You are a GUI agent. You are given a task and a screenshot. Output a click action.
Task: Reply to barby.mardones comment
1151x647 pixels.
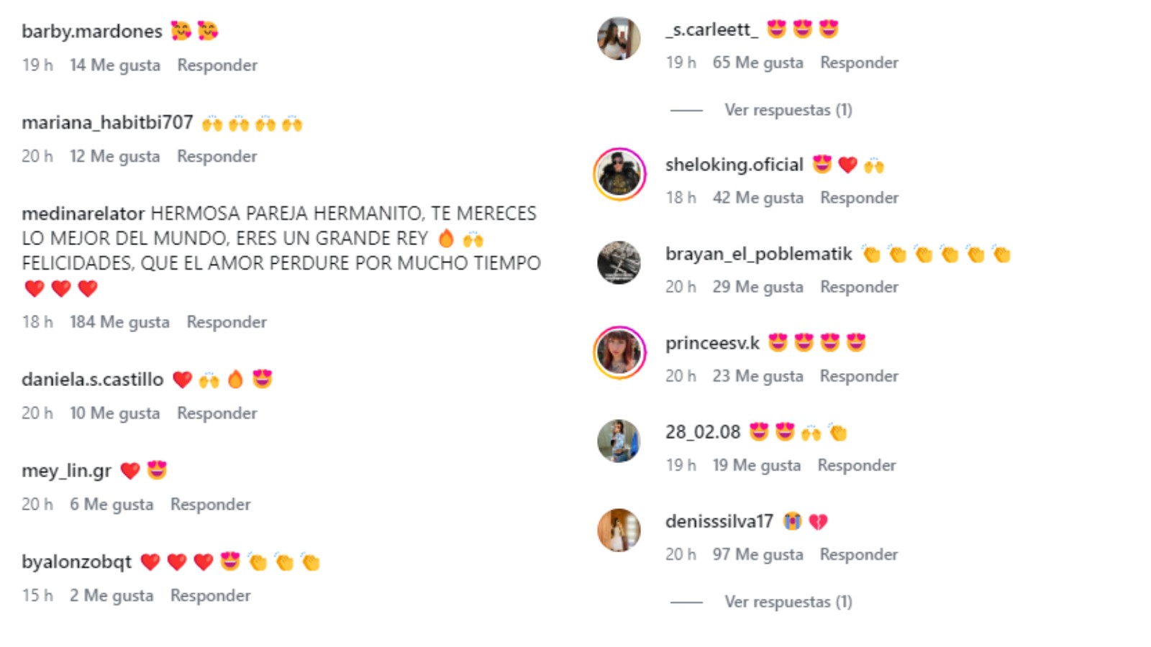pos(217,65)
